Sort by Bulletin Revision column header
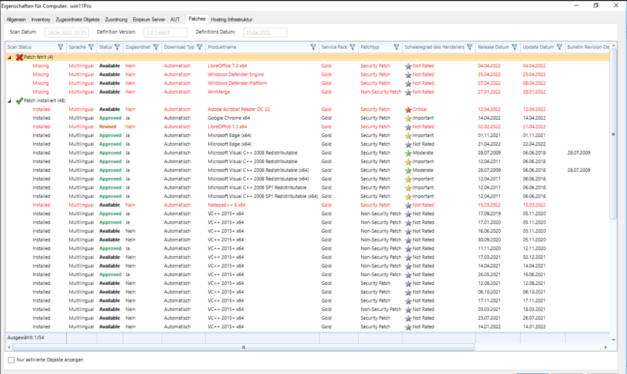 588,47
